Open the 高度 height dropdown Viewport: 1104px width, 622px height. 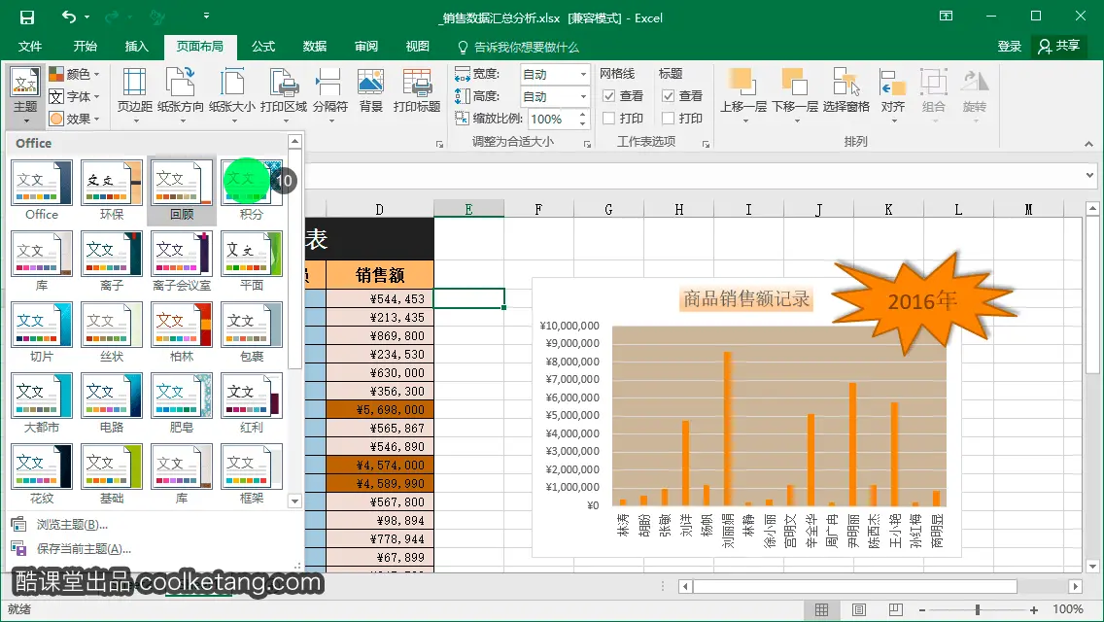click(583, 96)
